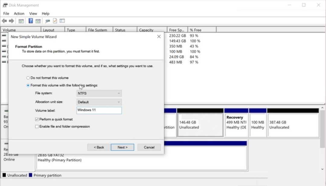This screenshot has width=326, height=186.
Task: Click the Help question mark toolbar icon
Action: pyautogui.click(x=30, y=21)
